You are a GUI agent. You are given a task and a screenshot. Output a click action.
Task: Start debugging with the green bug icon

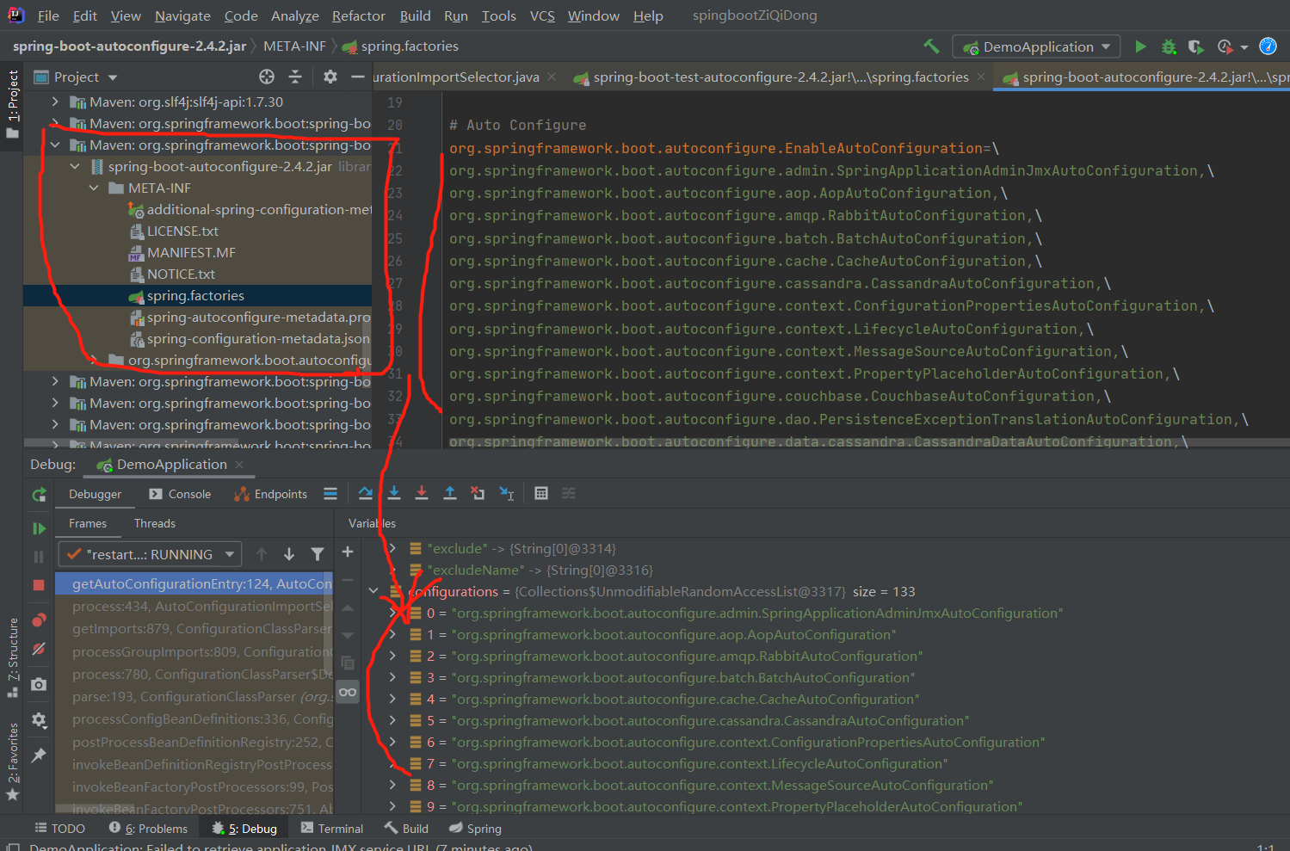1169,46
